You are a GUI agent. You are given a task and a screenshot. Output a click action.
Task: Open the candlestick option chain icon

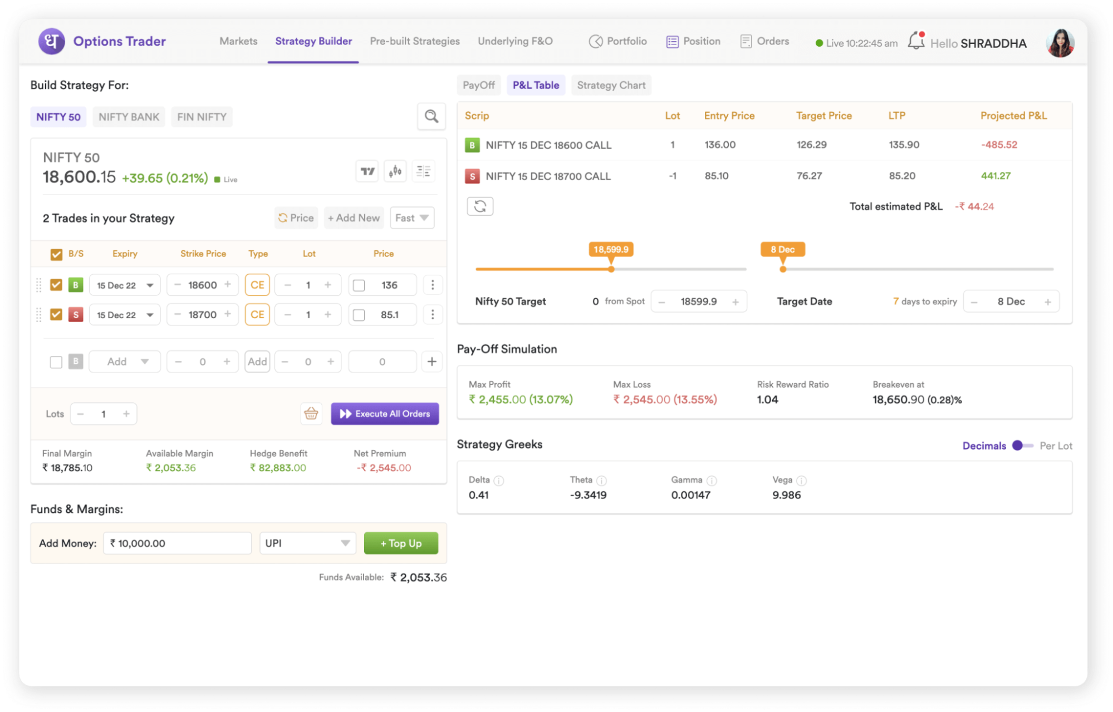pyautogui.click(x=395, y=171)
